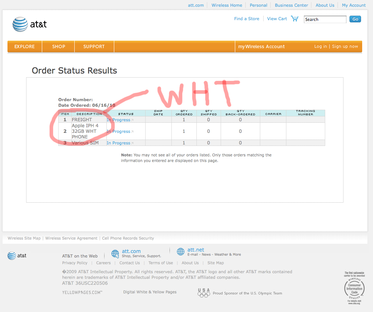Click the SHIP DATE column header

click(158, 113)
